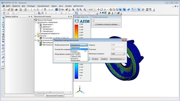The width and height of the screenshot is (180, 101).
Task: Open the 'Файл' menu
Action: coord(8,6)
